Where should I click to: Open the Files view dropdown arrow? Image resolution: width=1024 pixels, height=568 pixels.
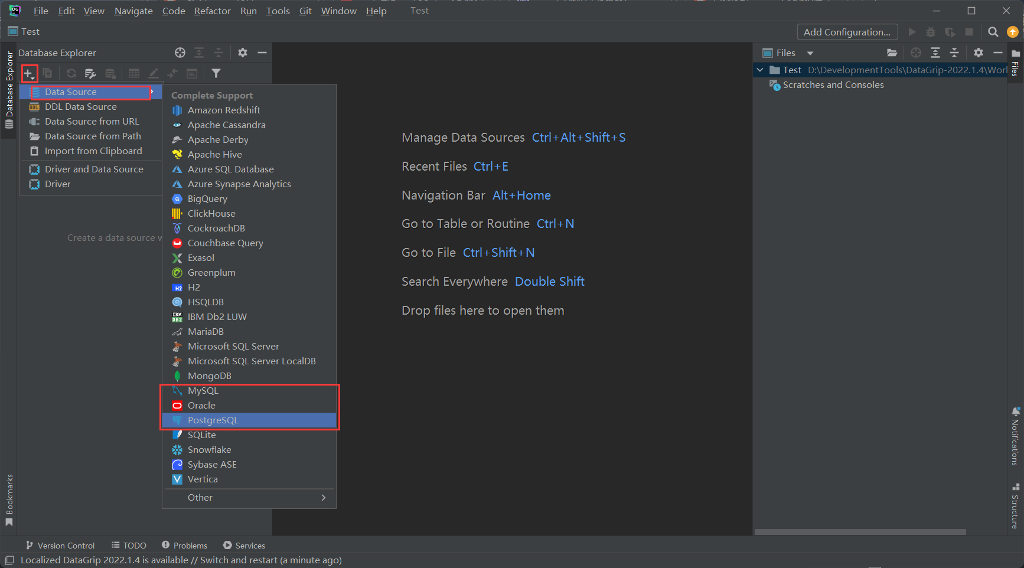[810, 53]
